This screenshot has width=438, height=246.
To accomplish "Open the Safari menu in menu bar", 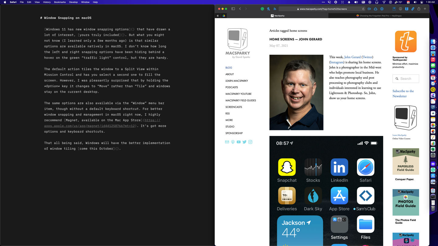I will [13, 2].
